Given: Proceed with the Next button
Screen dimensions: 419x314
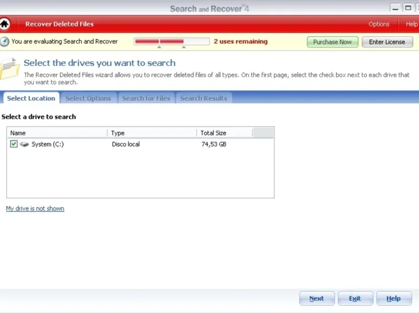Looking at the screenshot, I should coord(317,298).
